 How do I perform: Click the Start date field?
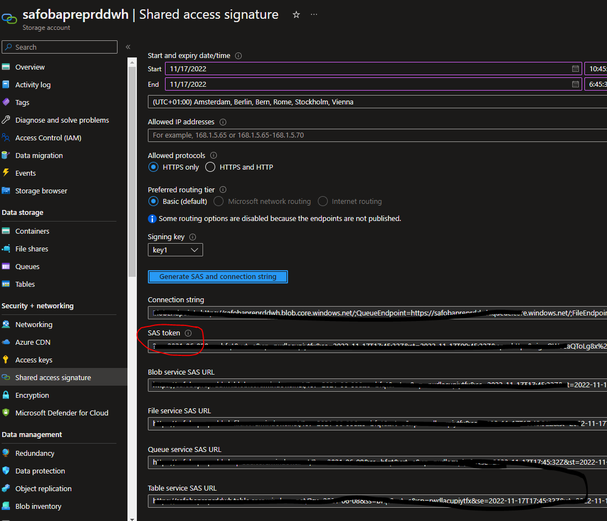click(x=373, y=69)
